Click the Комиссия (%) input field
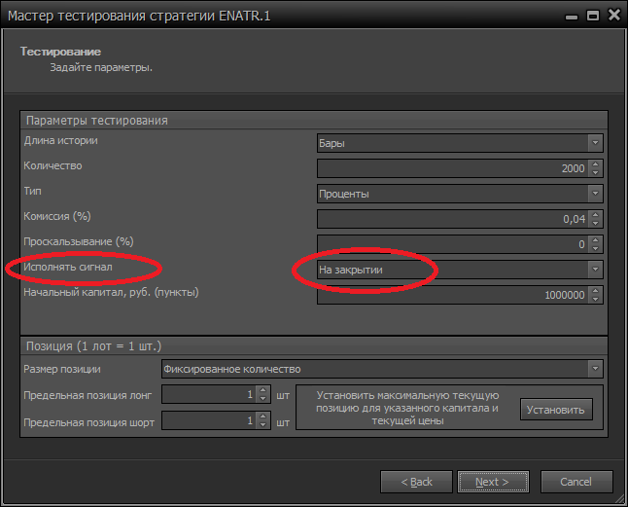Screen dimensions: 628x507 [452, 219]
